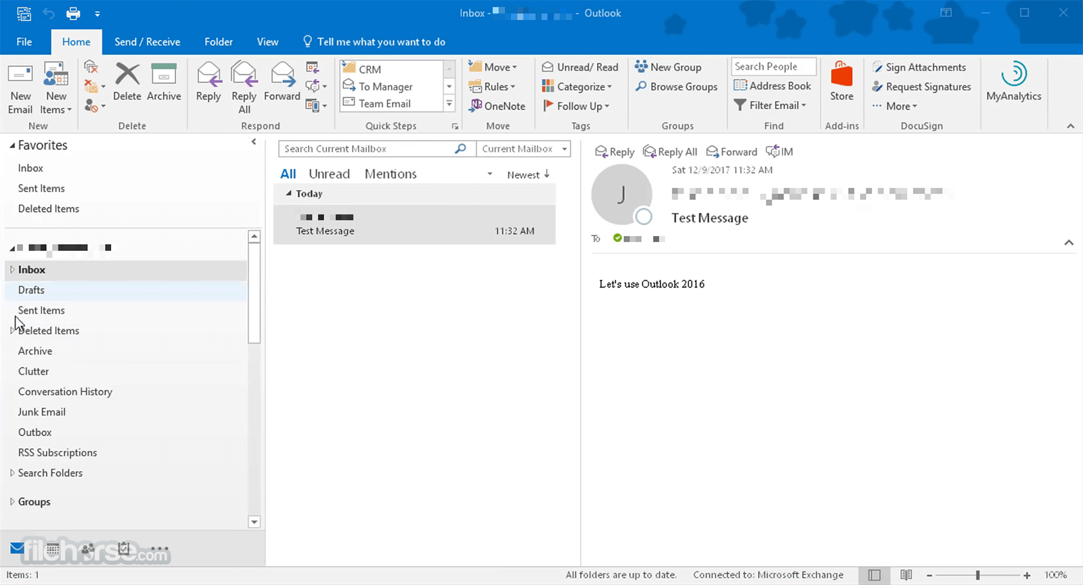Viewport: 1083px width, 585px height.
Task: Switch to the View tab
Action: [267, 42]
